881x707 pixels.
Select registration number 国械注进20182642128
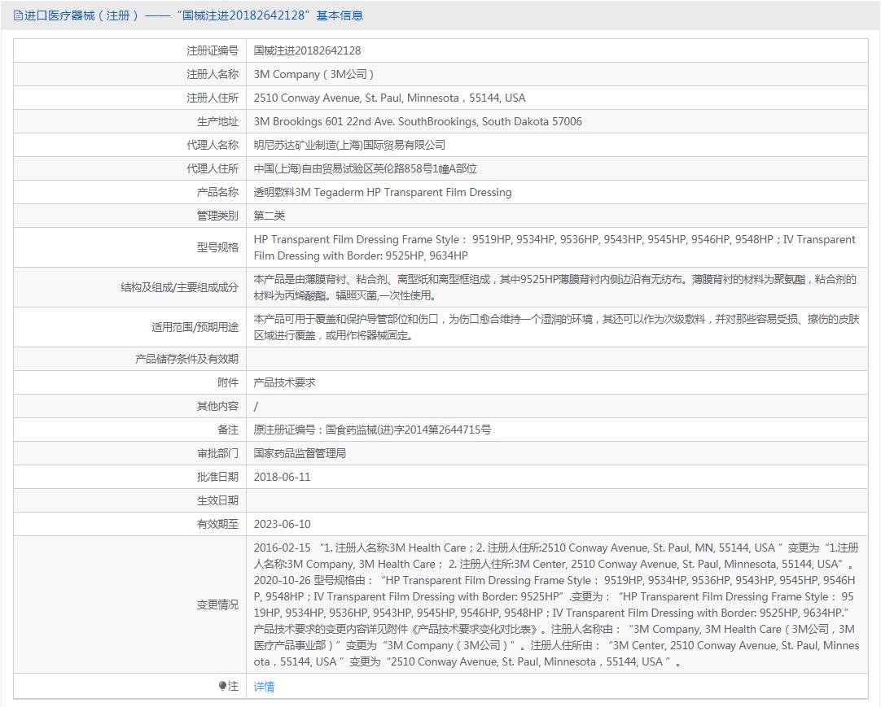307,50
